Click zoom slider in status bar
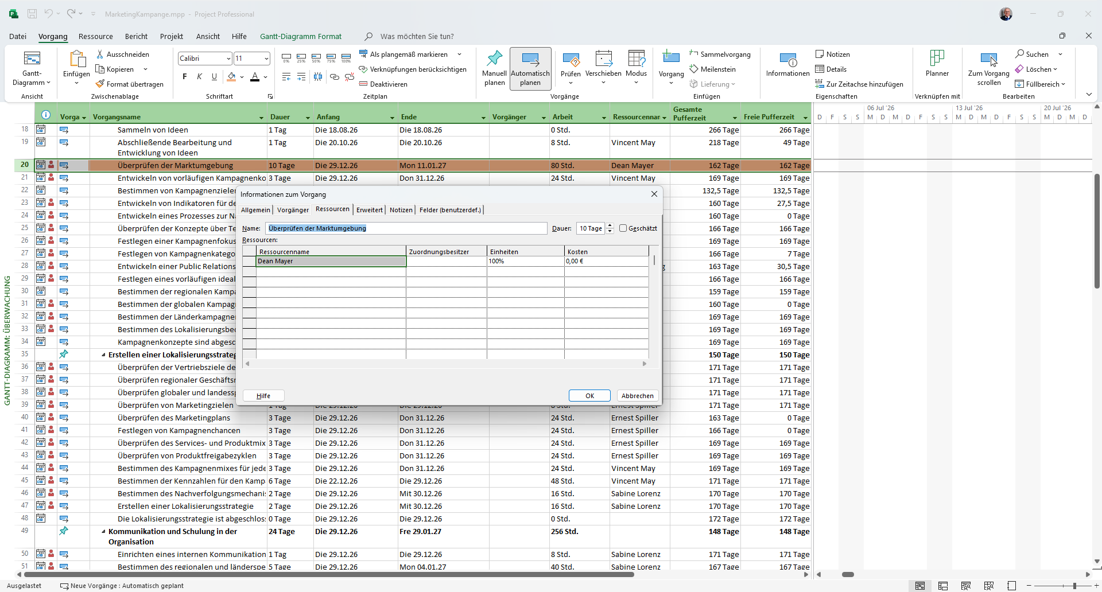 pyautogui.click(x=1074, y=586)
